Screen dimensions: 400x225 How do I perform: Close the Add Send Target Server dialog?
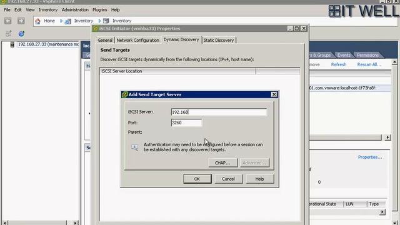[274, 94]
